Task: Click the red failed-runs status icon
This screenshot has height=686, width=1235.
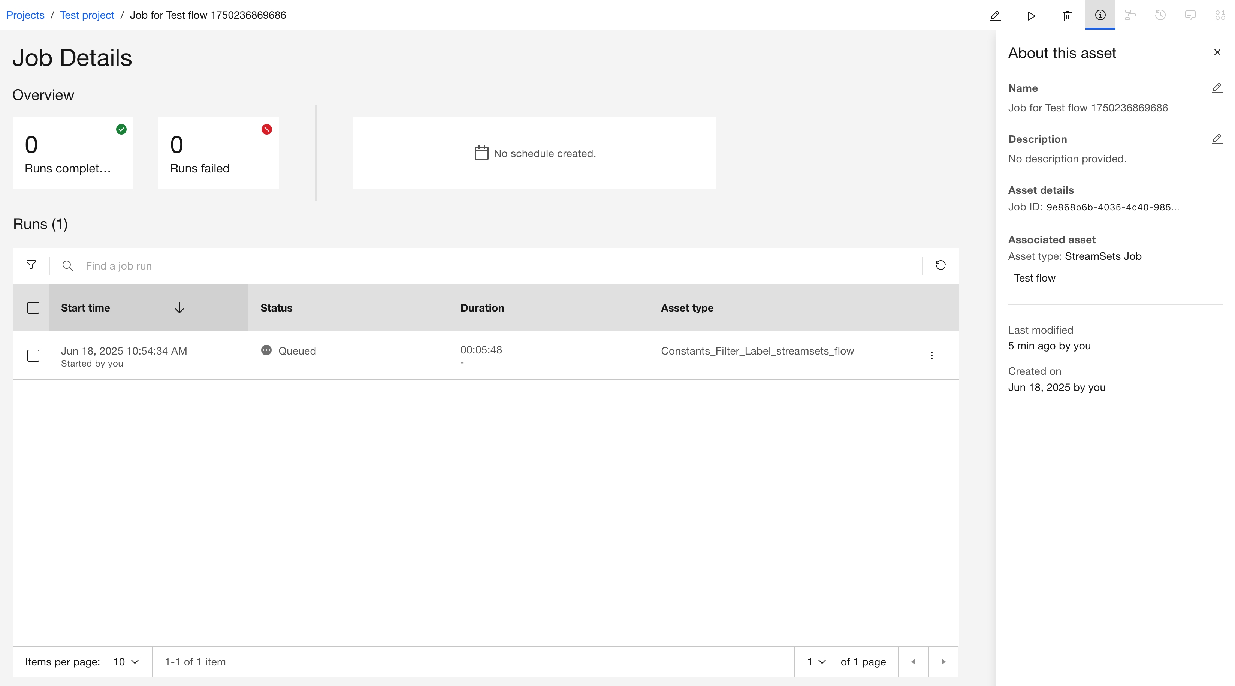Action: point(266,129)
